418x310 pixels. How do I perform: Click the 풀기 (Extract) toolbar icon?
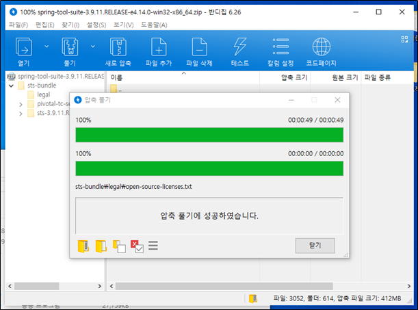pyautogui.click(x=70, y=47)
